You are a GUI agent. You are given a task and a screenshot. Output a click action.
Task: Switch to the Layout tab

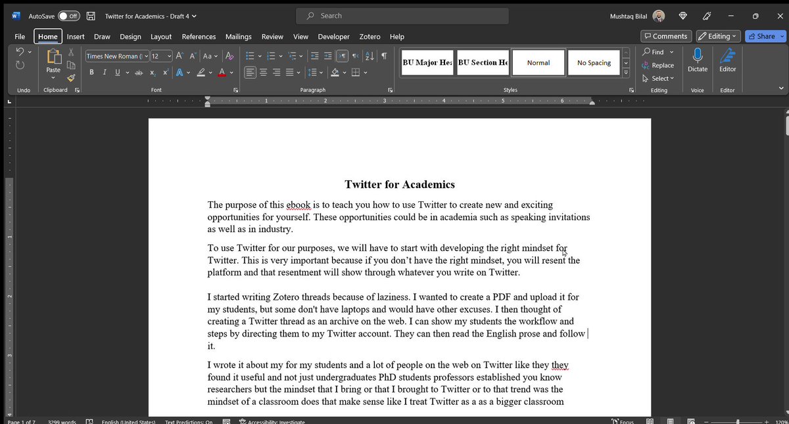(161, 37)
